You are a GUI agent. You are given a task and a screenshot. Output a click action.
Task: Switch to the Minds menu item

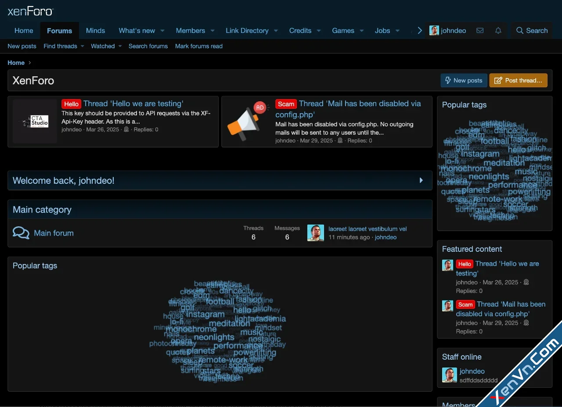95,30
